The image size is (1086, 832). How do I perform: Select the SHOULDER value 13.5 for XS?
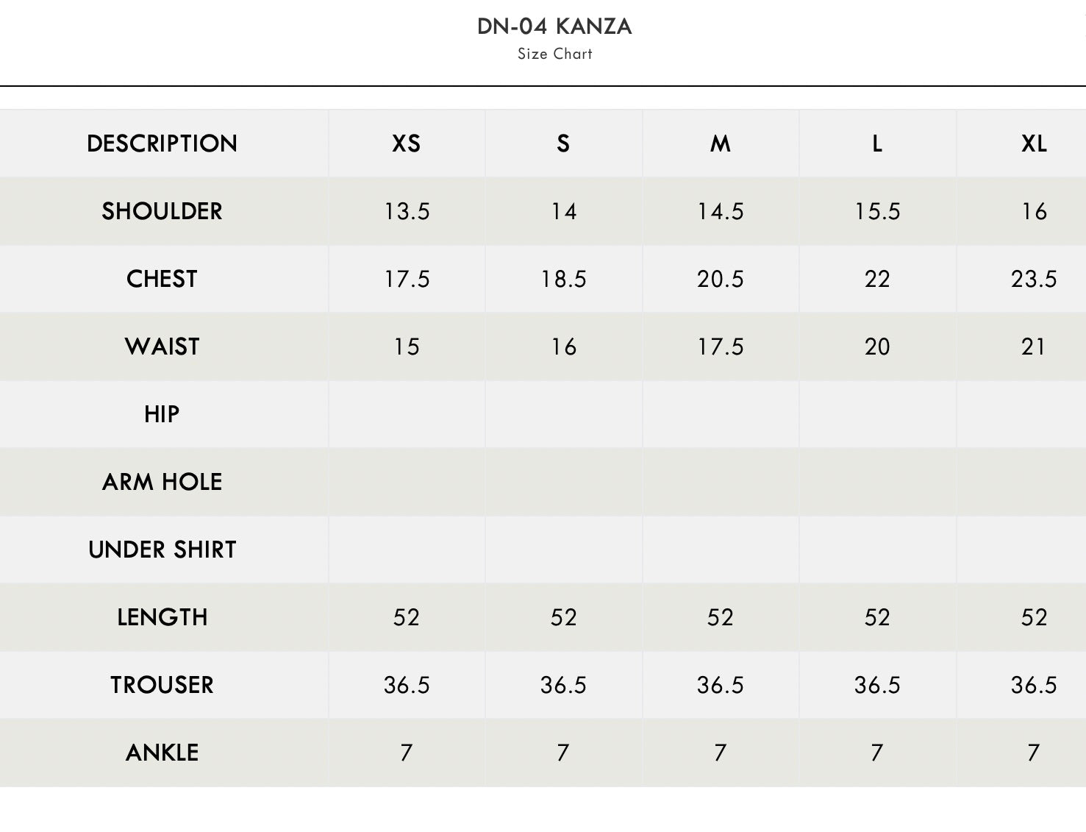tap(407, 211)
